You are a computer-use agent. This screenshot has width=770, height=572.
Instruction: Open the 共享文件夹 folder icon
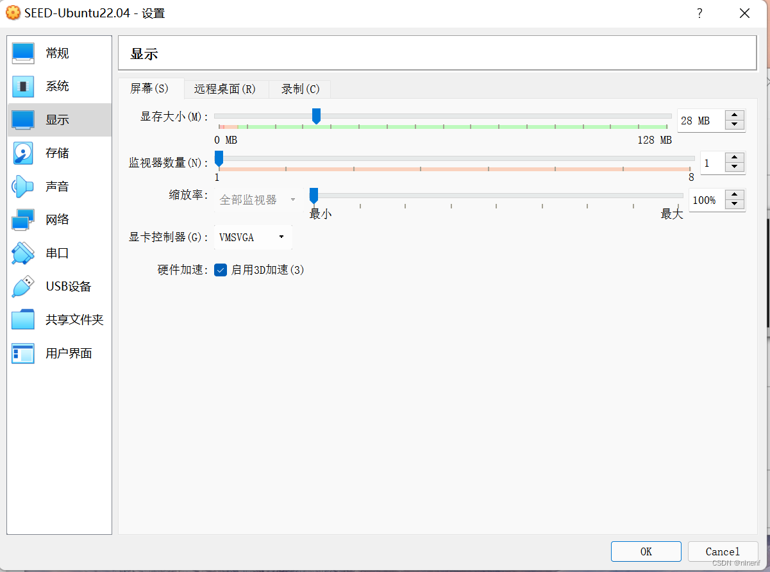click(23, 320)
